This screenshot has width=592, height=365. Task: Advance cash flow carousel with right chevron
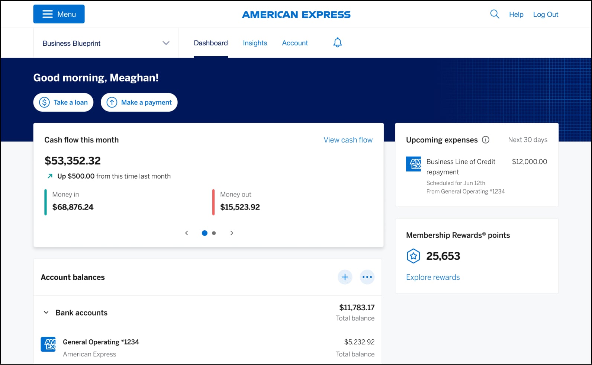point(232,233)
